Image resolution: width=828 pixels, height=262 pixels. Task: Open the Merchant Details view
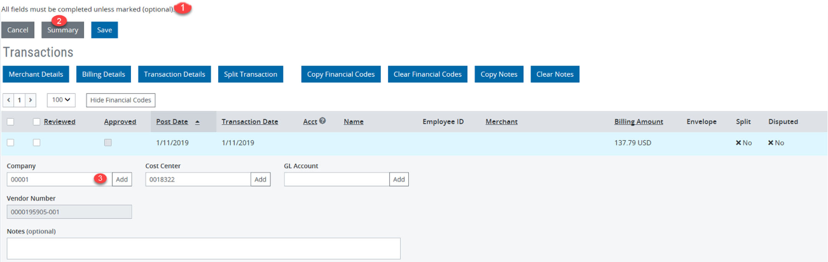36,74
